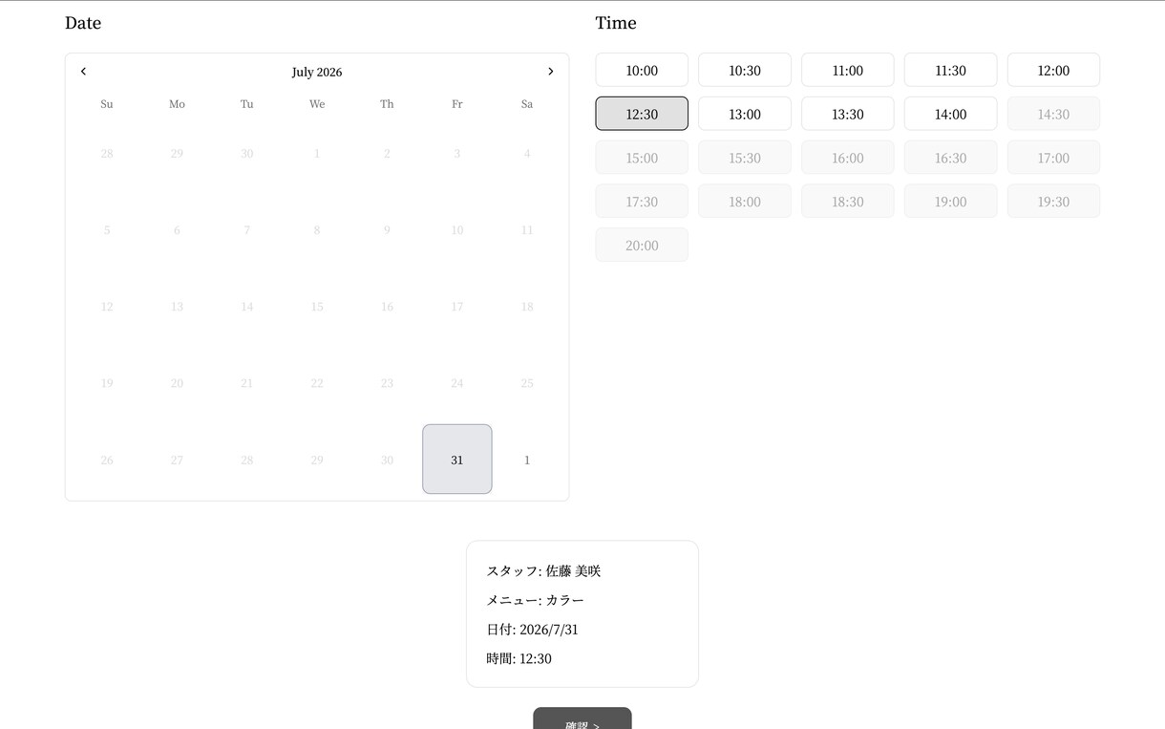Click July 8 in the calendar
Image resolution: width=1165 pixels, height=729 pixels.
tap(317, 230)
